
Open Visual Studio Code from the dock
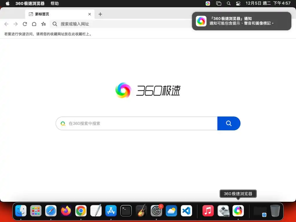[x=186, y=211]
